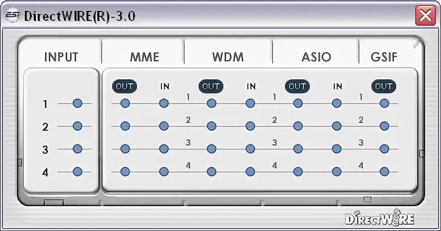Screen dimensions: 441x231
Task: Choose ASIO IN node on row 1
Action: pyautogui.click(x=337, y=103)
